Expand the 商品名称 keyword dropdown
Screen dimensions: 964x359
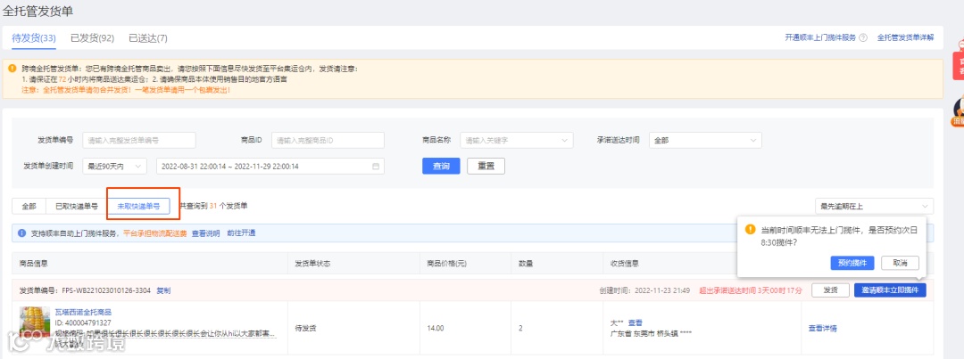[x=517, y=140]
